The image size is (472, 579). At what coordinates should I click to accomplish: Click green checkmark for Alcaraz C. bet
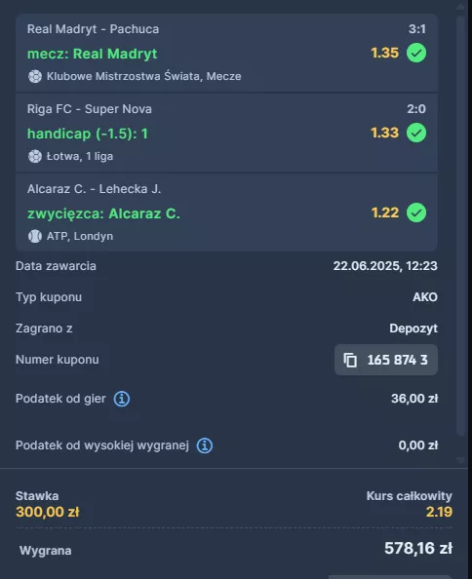(x=416, y=212)
